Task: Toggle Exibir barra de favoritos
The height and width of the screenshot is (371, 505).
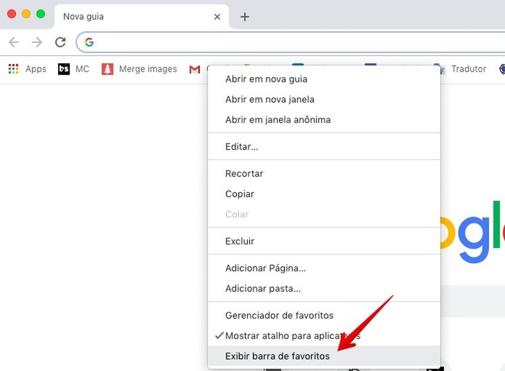Action: pyautogui.click(x=324, y=356)
